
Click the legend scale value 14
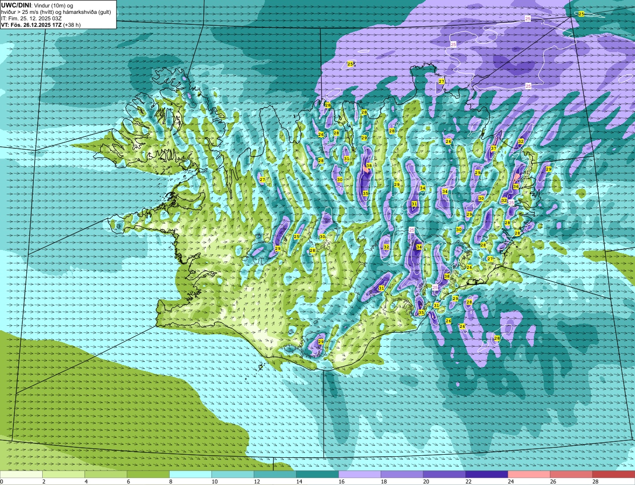pyautogui.click(x=299, y=482)
